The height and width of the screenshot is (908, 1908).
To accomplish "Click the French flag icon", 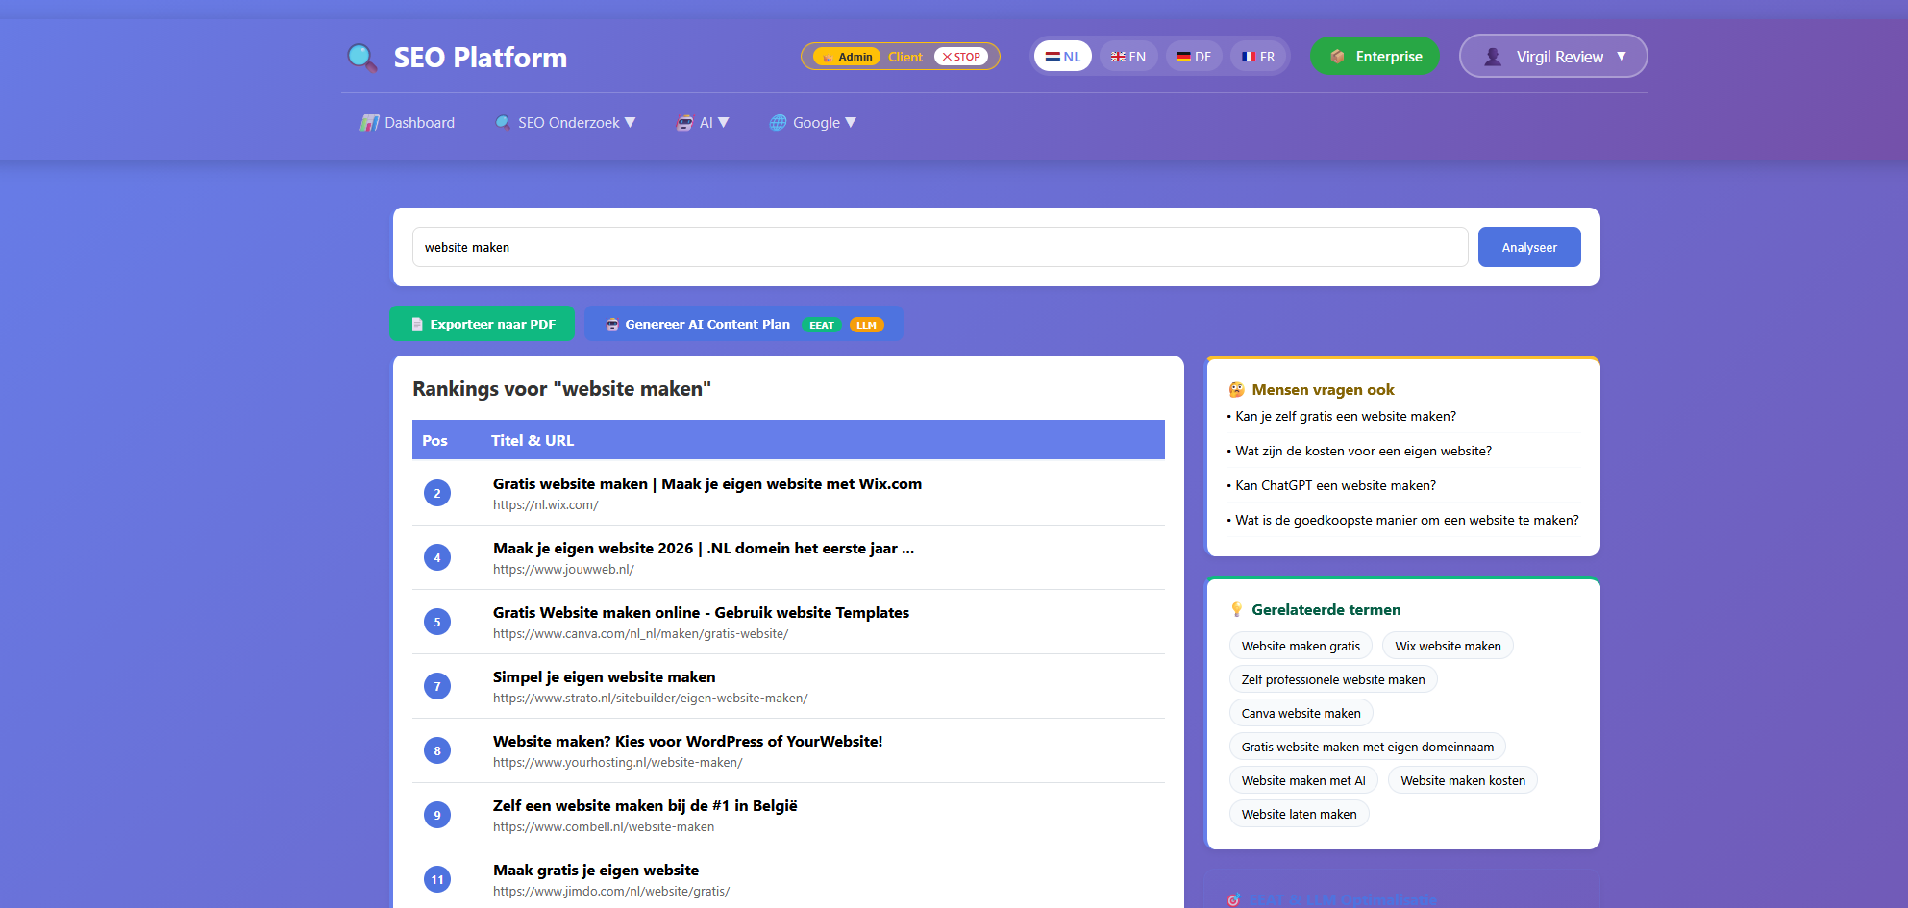I will pyautogui.click(x=1249, y=57).
